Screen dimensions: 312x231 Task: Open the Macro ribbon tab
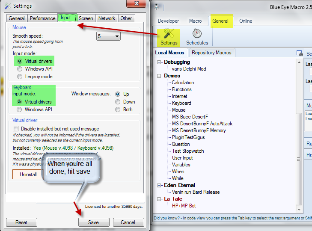point(195,21)
